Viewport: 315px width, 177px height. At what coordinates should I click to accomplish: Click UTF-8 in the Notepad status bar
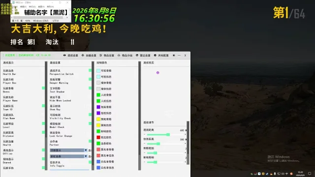(x=56, y=21)
